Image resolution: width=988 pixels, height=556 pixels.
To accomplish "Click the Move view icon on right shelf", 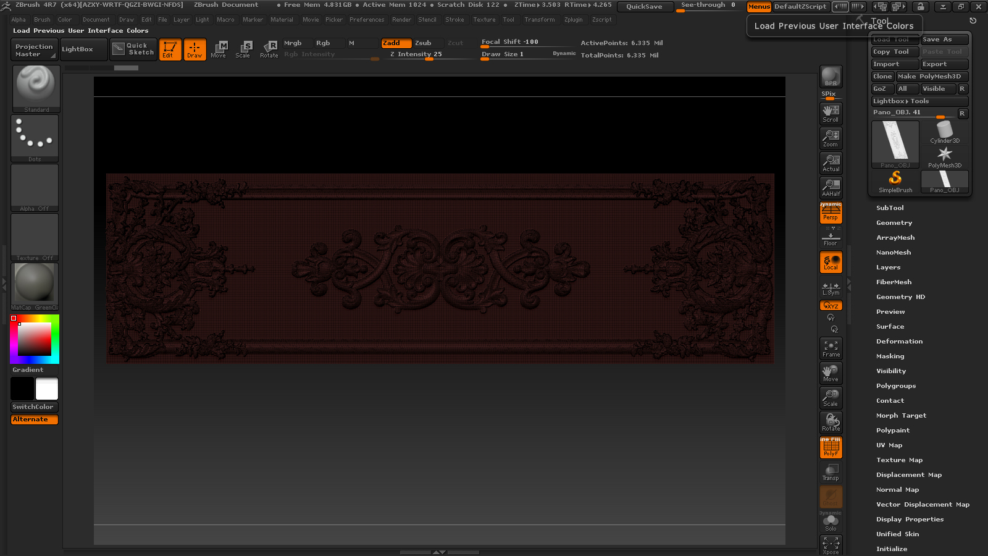I will click(x=831, y=373).
